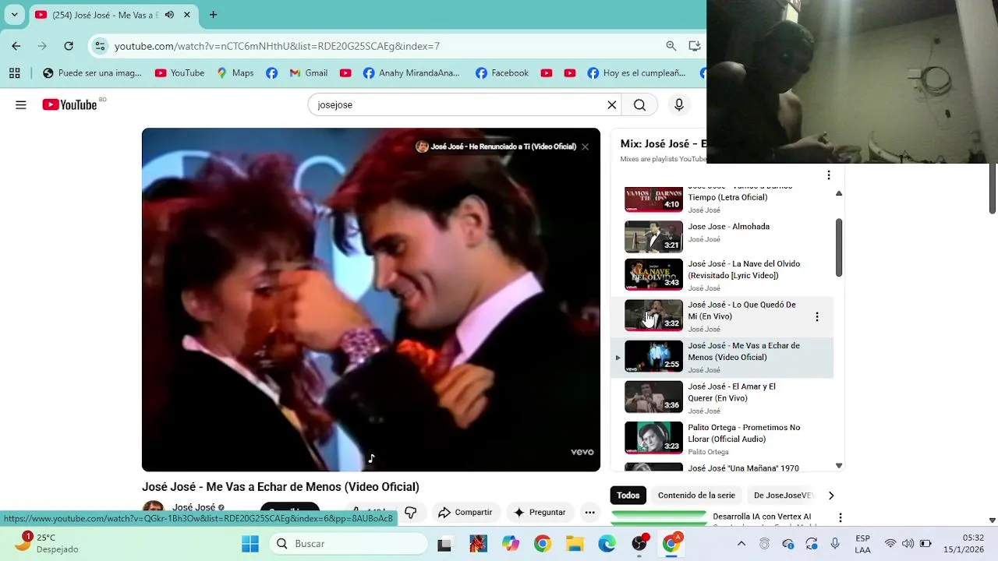The height and width of the screenshot is (561, 998).
Task: Open the Facebook labeled bookmark
Action: 502,72
